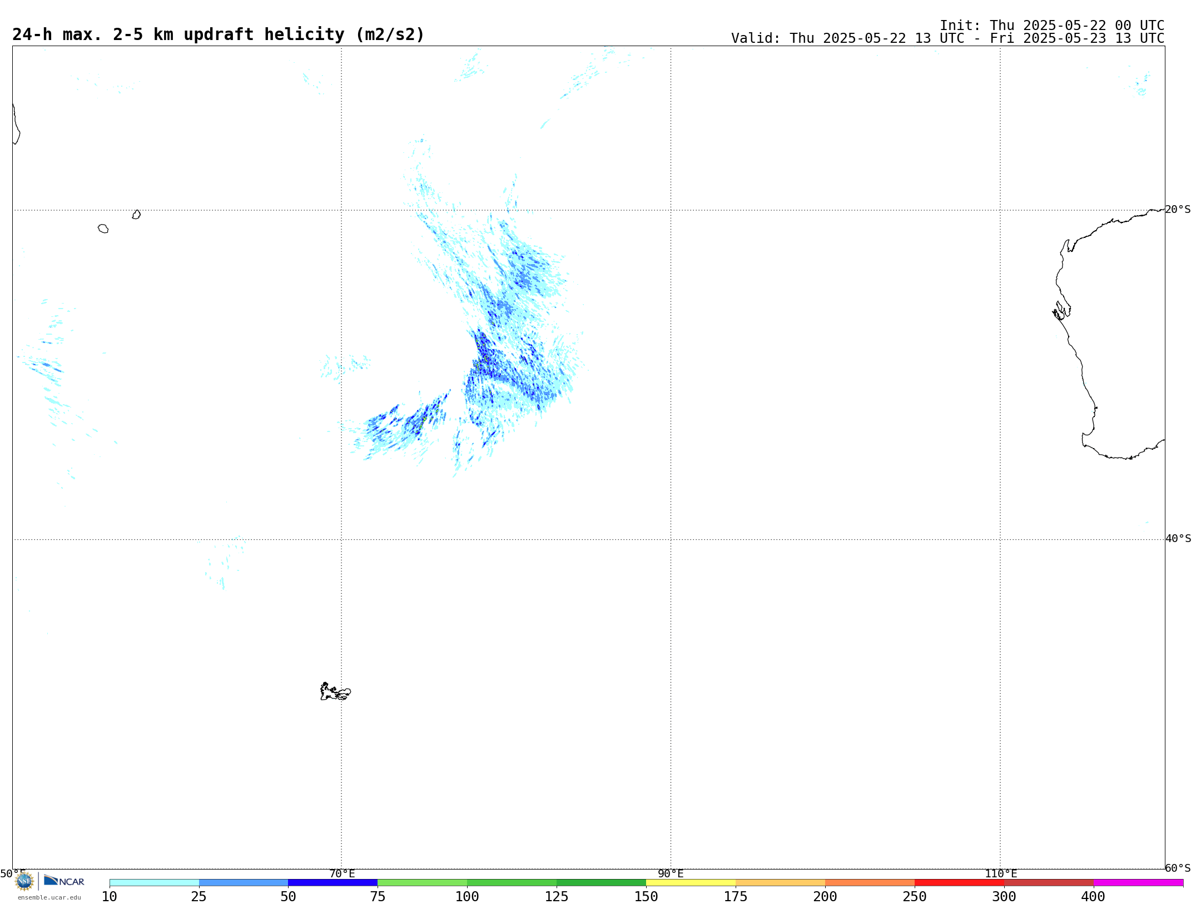The width and height of the screenshot is (1201, 904).
Task: Click the colorbar label 10
Action: [x=110, y=897]
